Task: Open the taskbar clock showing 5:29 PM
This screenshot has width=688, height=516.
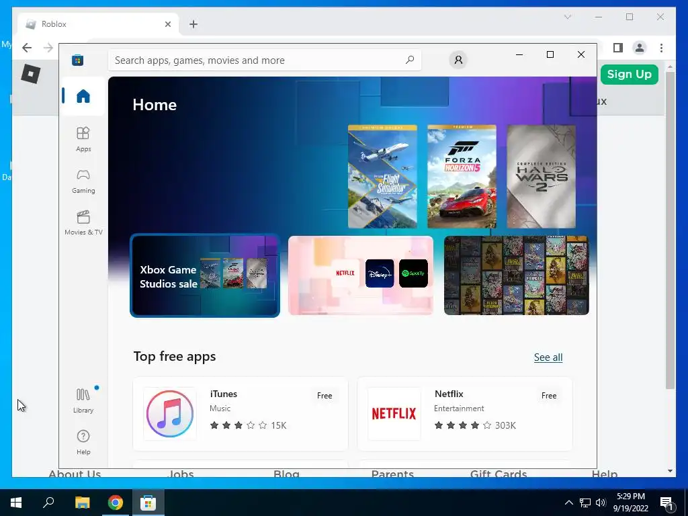Action: click(x=630, y=503)
